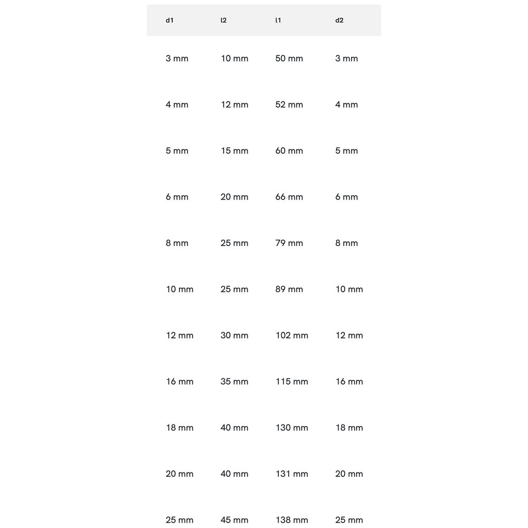Click the 15 mm l2 value
Screen dimensions: 528x528
[234, 151]
